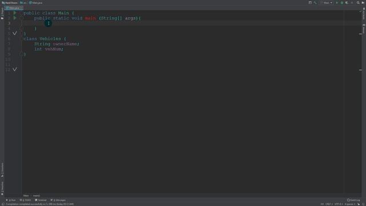Open the Project tool window from the left stripe
The width and height of the screenshot is (366, 206).
pyautogui.click(x=2, y=13)
